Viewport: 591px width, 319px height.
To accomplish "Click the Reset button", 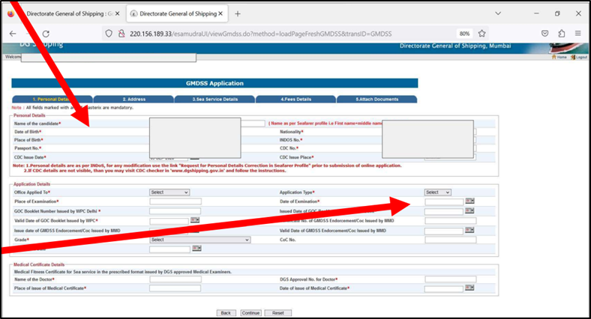I will pyautogui.click(x=277, y=313).
